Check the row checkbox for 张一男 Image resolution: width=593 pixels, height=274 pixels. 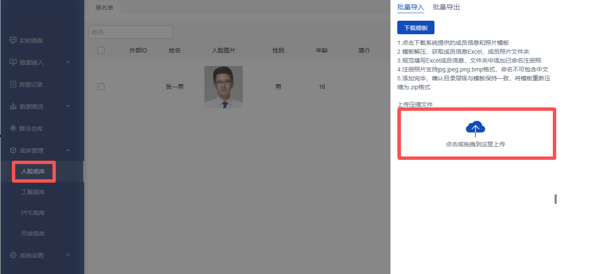101,87
